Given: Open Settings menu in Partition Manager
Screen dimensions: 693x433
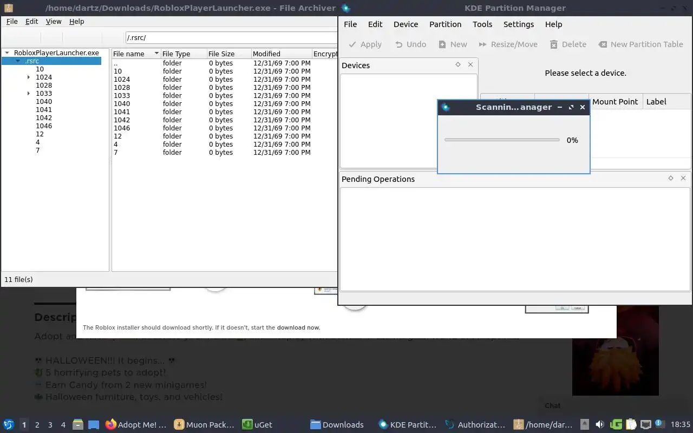Looking at the screenshot, I should coord(519,24).
